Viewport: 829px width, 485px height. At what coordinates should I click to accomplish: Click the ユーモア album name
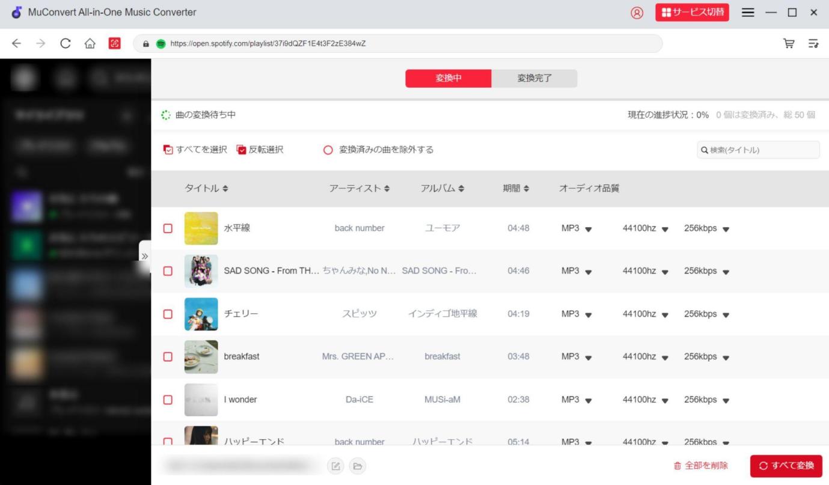[442, 228]
